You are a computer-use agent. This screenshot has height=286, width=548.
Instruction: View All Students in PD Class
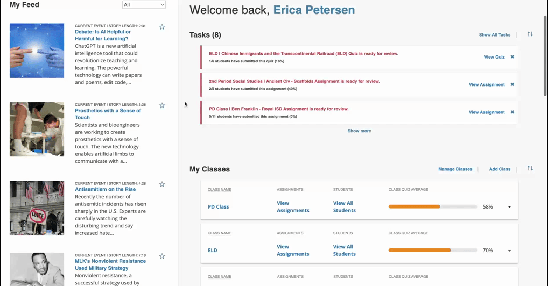point(344,207)
